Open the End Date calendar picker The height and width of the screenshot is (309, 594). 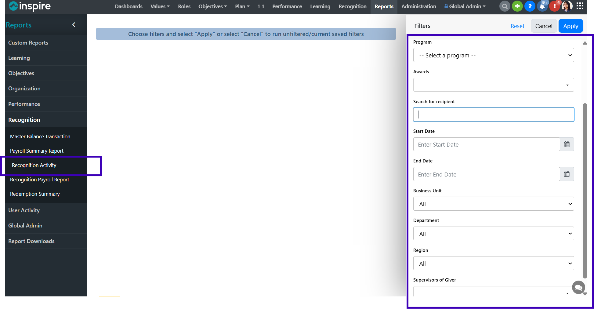(x=567, y=174)
